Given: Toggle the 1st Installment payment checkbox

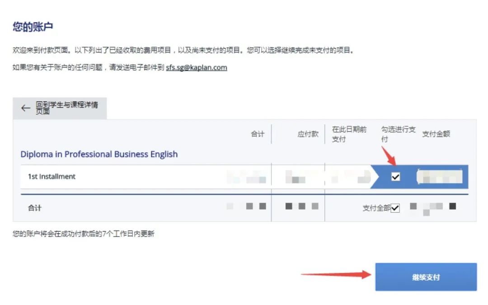Looking at the screenshot, I should tap(395, 177).
